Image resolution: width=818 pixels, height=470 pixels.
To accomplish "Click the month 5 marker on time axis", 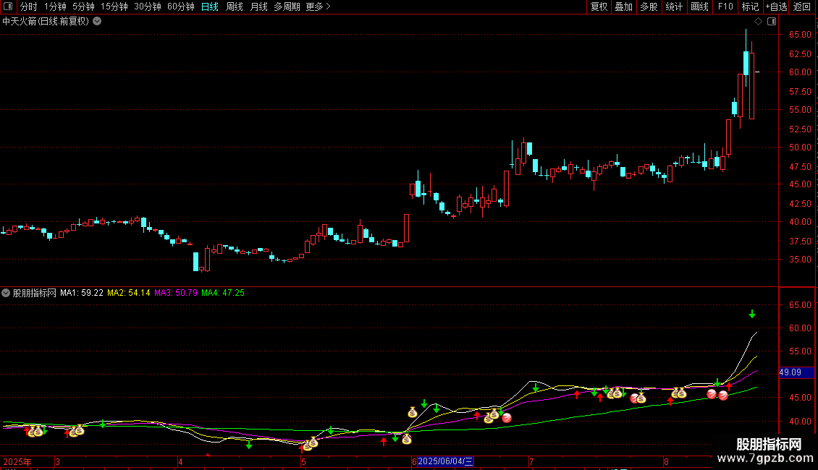I will 303,461.
